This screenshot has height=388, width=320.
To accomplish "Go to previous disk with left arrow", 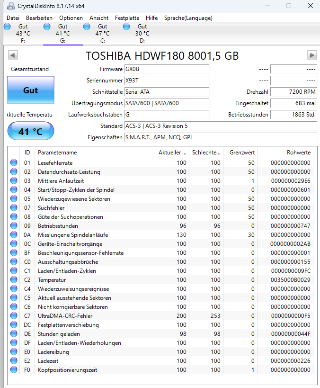I will [13, 55].
